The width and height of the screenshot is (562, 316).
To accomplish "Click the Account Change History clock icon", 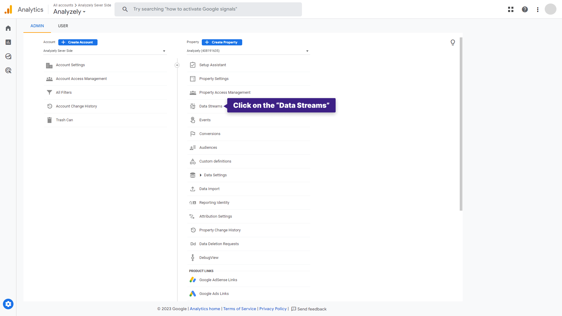I will pos(49,106).
